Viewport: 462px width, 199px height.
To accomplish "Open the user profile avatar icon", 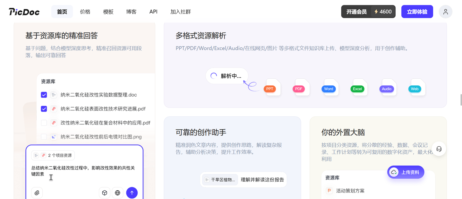I will (446, 12).
